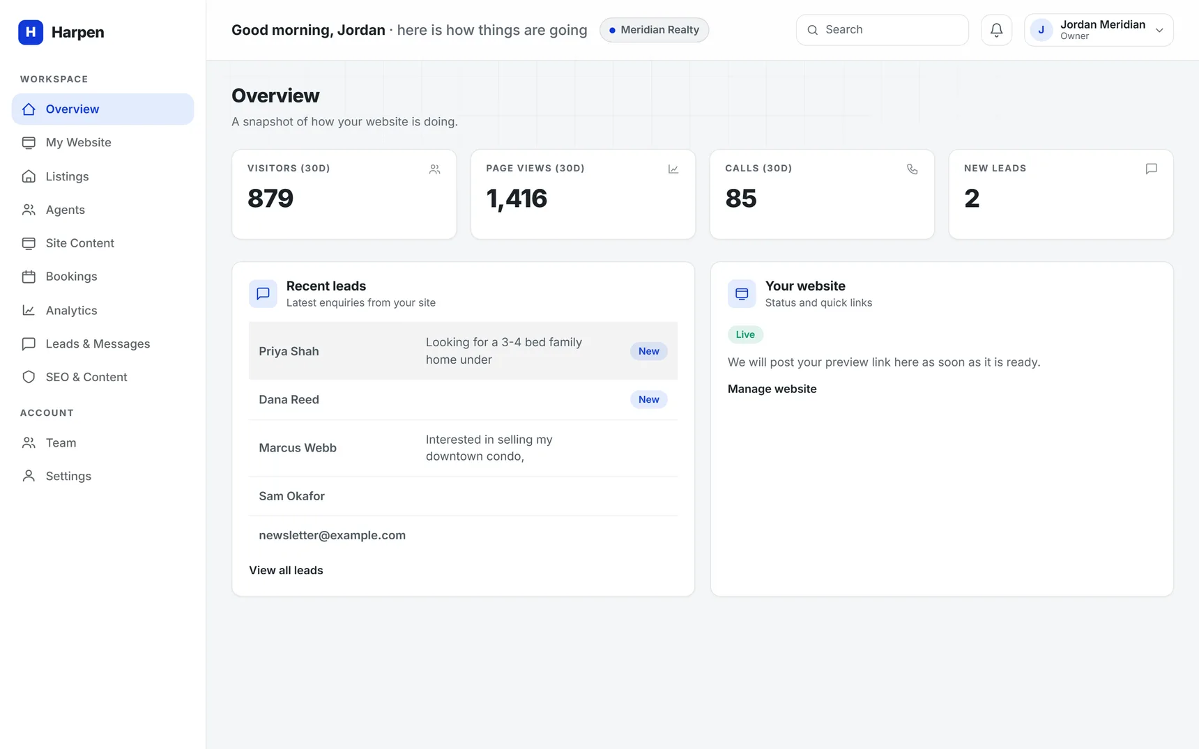Click the Harpen H logo icon
This screenshot has width=1199, height=749.
click(31, 32)
